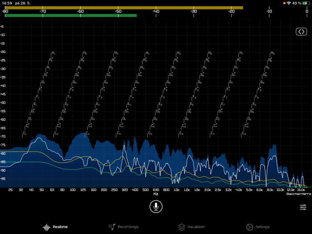The width and height of the screenshot is (312, 234).
Task: Click the Wi-Fi icon in status bar
Action: tap(289, 3)
